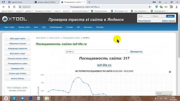
Task: Open the feedback extension icon beside downloads
Action: tap(171, 7)
